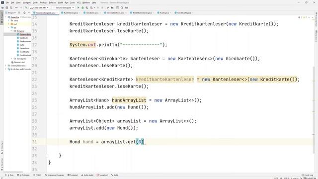This screenshot has height=179, width=318.
Task: Click the Search Everywhere magnifier icon
Action: [122, 8]
